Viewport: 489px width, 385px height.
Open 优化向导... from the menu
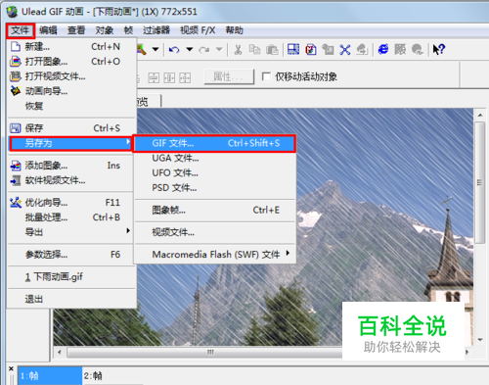[71, 203]
